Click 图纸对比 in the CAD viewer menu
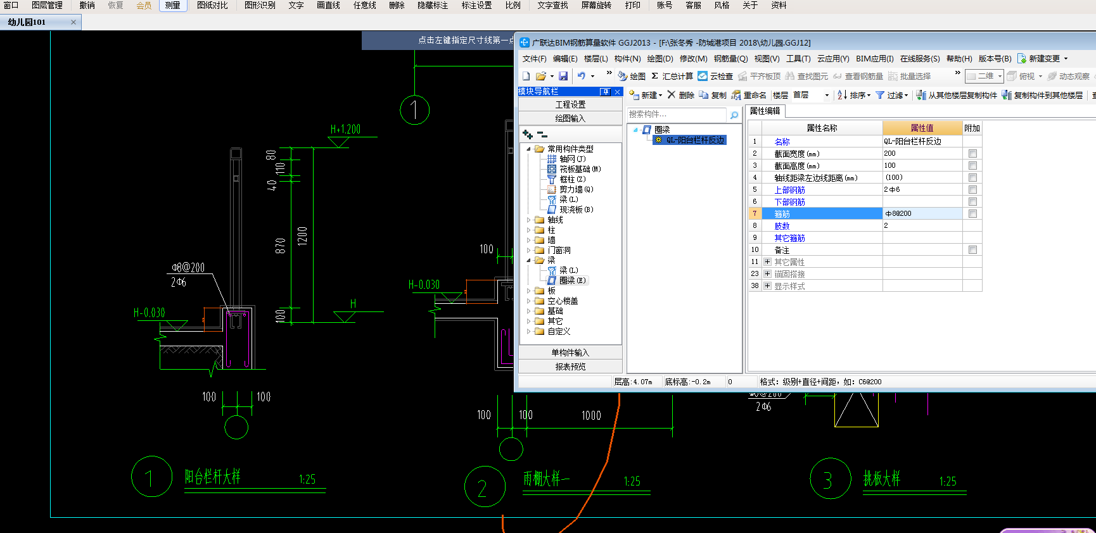Screen dimensions: 1096x533 click(212, 6)
